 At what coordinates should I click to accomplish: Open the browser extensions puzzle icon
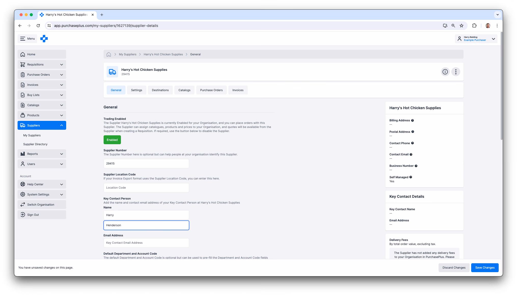(x=474, y=26)
